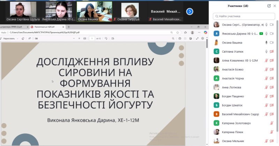The image size is (279, 146).
Task: Open PDF viewer settings gear
Action: (x=202, y=38)
